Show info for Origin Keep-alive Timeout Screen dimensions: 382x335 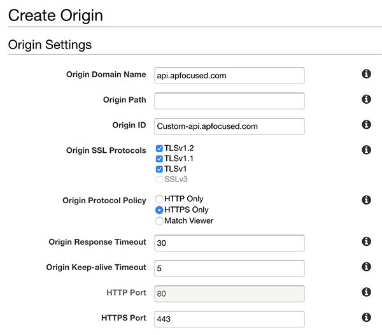(x=366, y=267)
